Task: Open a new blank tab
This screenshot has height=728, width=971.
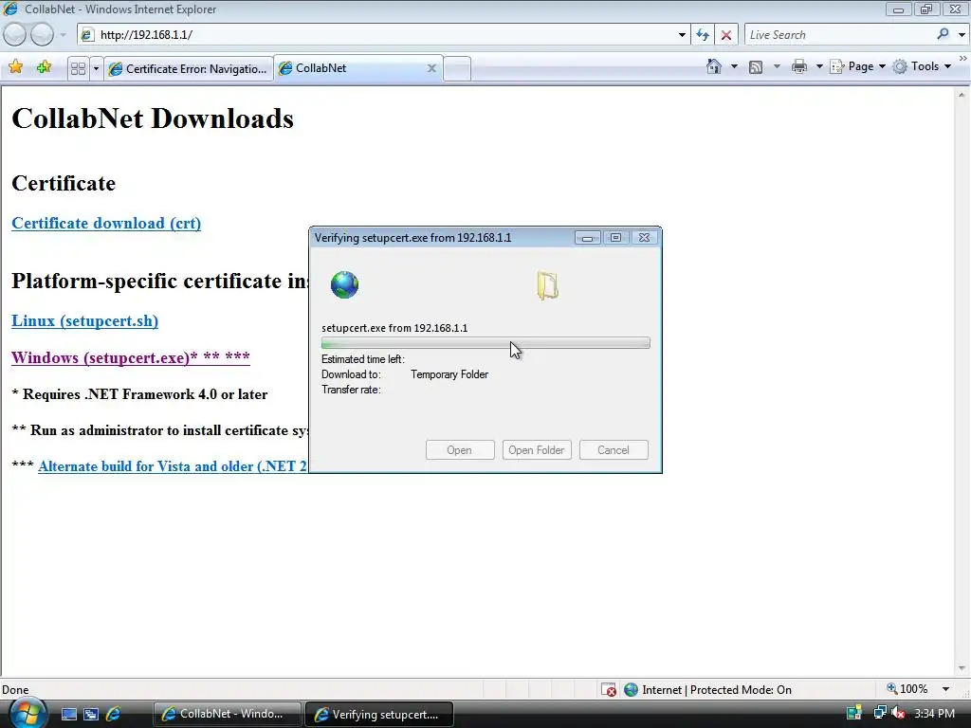Action: click(457, 68)
